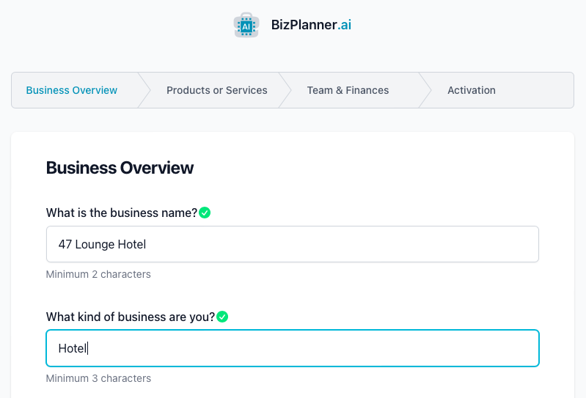Click the green checkmark beside business name question
This screenshot has height=398, width=586.
(x=205, y=213)
